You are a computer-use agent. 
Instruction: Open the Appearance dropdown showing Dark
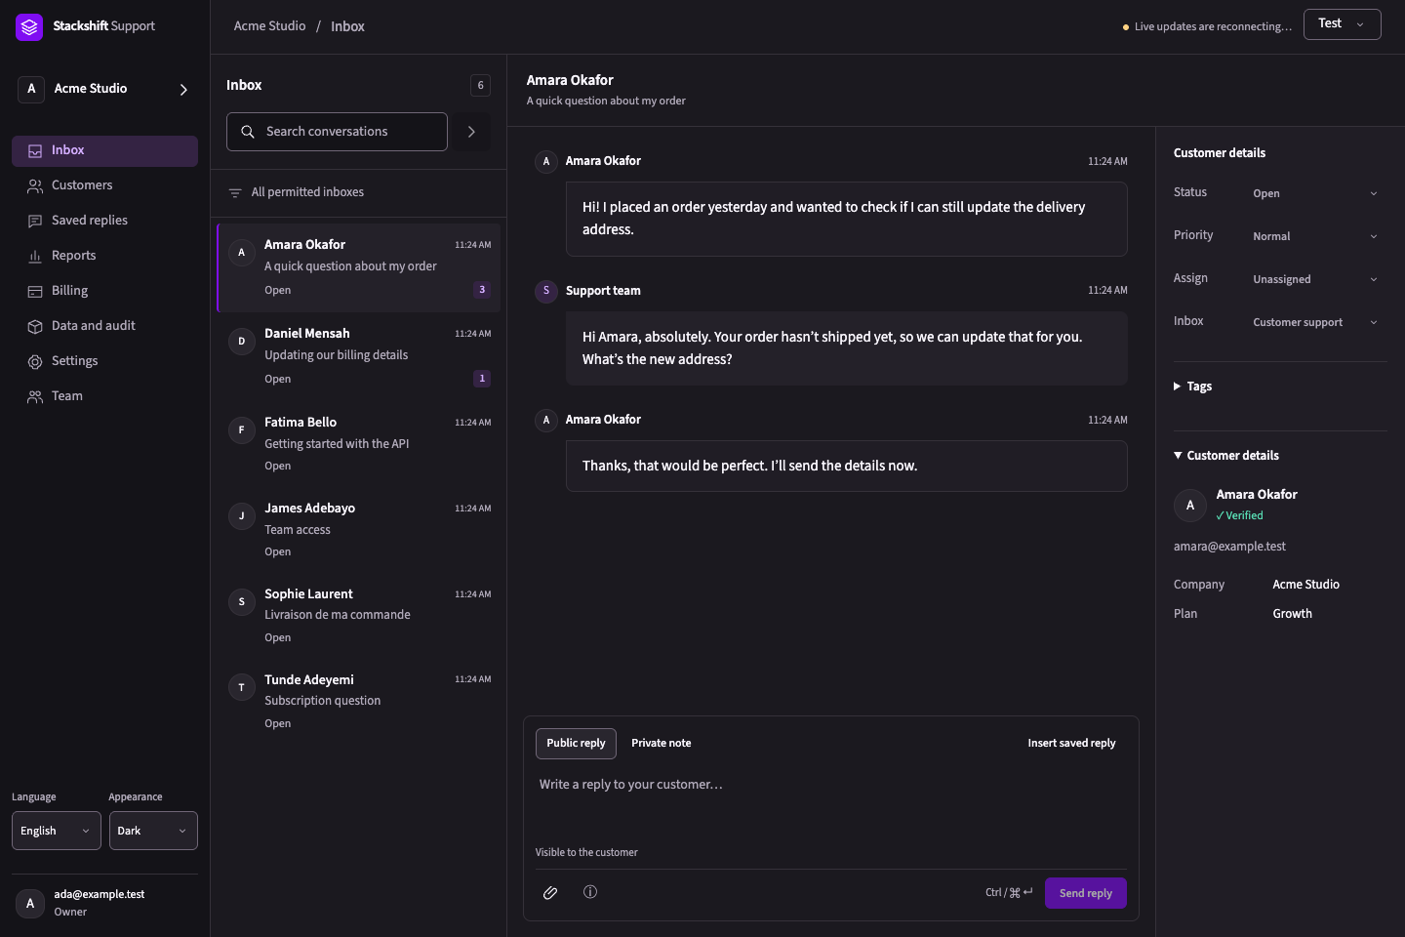[x=153, y=831]
